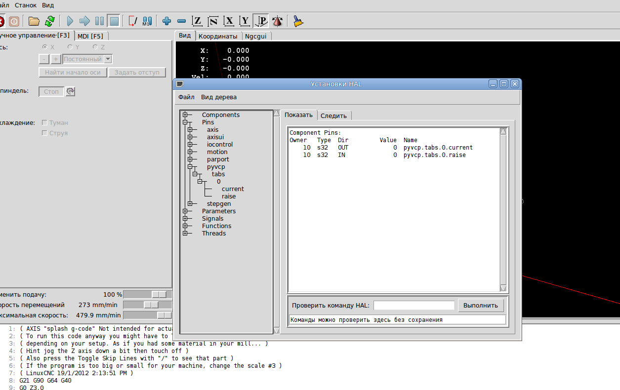Expand the Threads tree node
Viewport: 620px width, 390px height.
tap(185, 234)
